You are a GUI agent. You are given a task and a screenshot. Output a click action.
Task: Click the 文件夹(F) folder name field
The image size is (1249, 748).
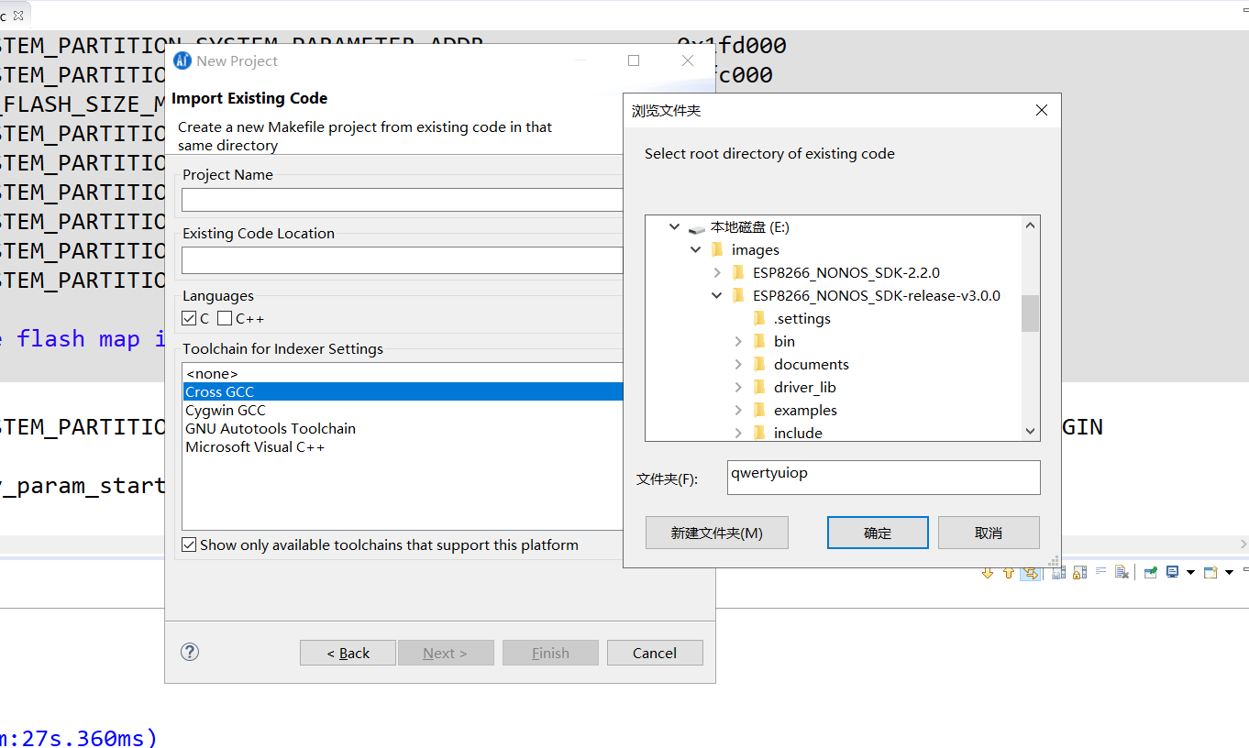pyautogui.click(x=884, y=477)
